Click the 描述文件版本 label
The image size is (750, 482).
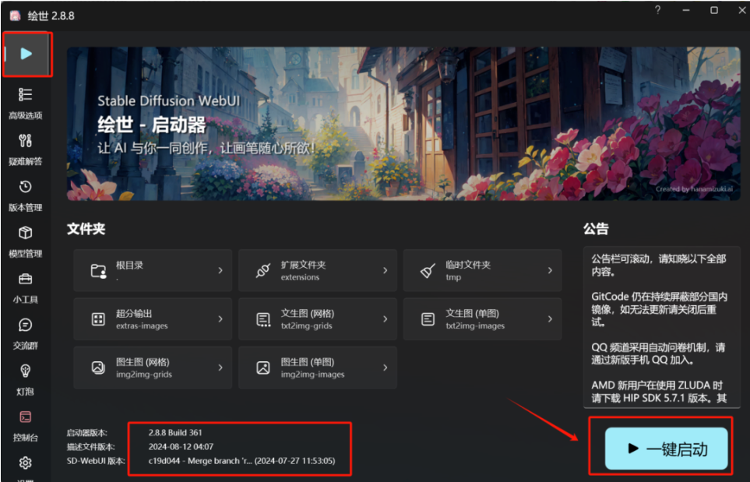(91, 447)
